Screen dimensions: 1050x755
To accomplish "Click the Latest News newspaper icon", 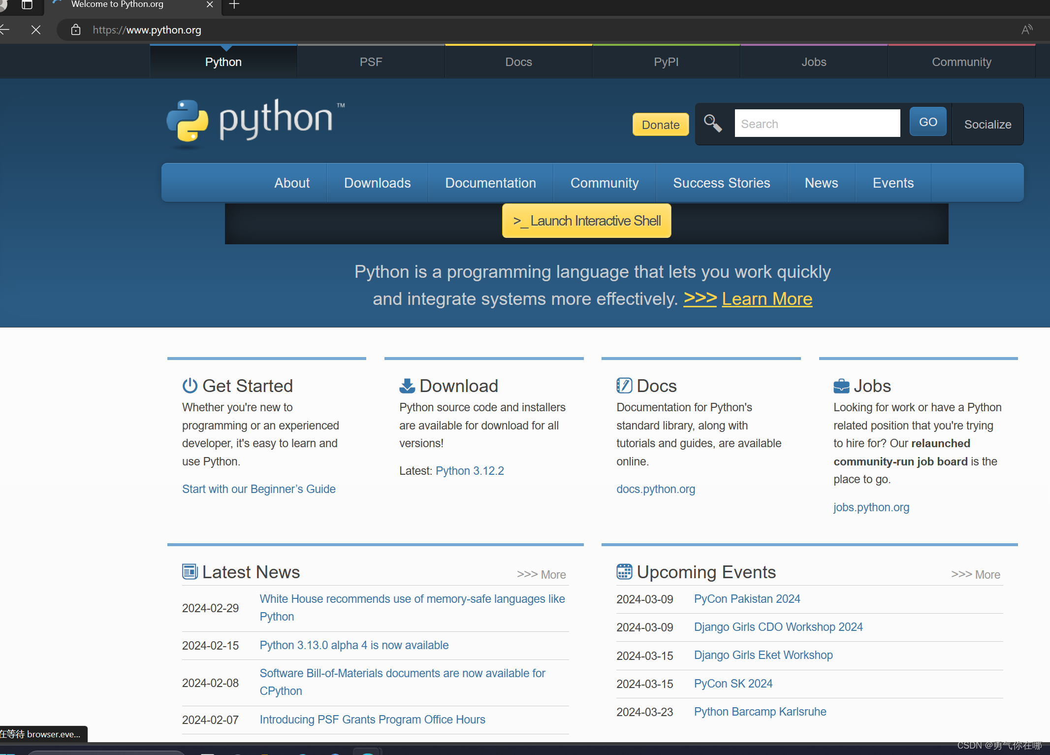I will point(190,571).
